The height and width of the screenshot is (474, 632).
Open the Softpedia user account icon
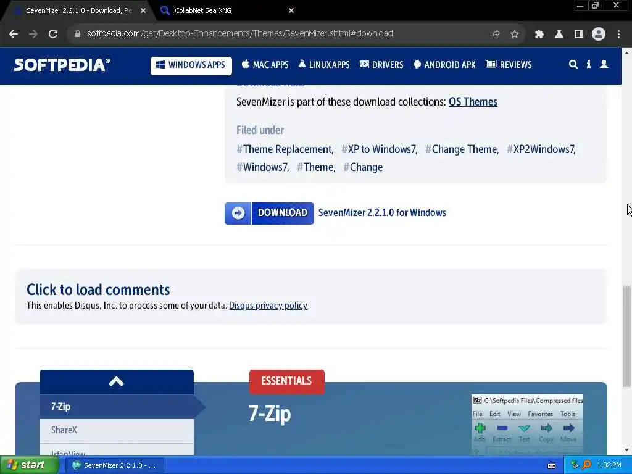604,64
